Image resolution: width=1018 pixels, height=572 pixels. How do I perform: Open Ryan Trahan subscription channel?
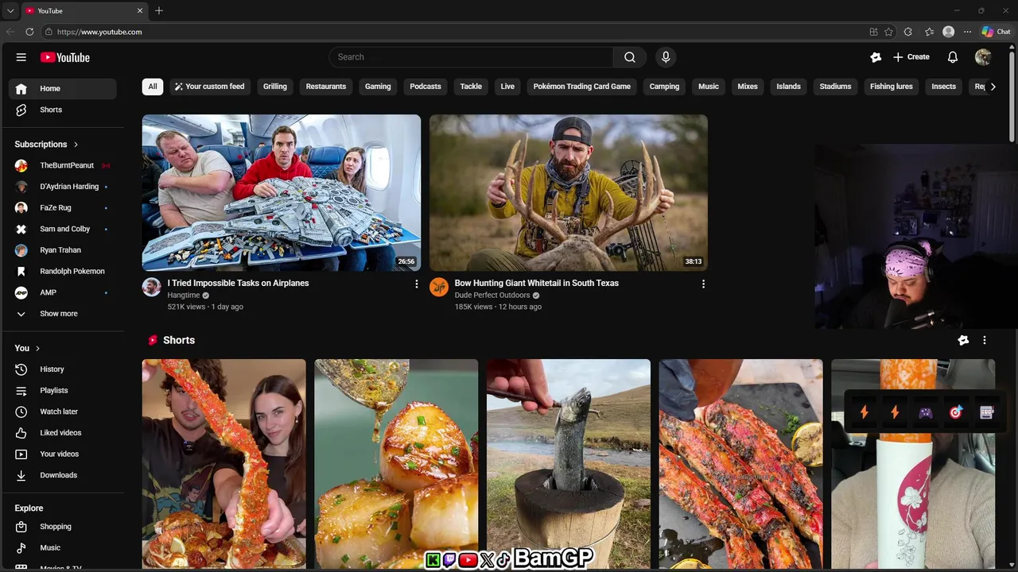click(63, 250)
